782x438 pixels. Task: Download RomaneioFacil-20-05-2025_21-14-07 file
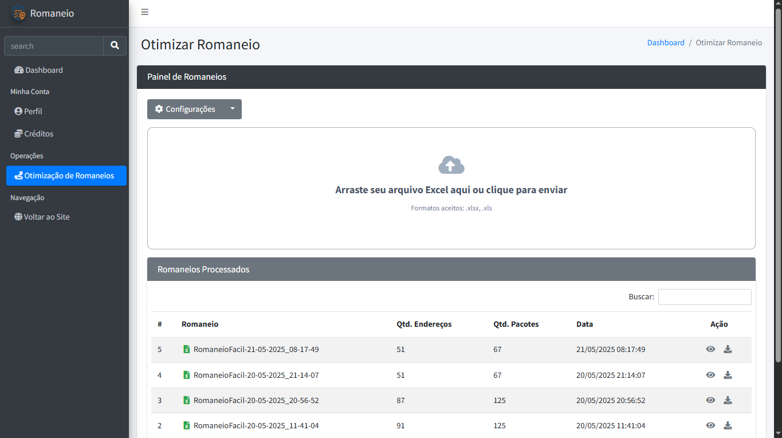click(x=728, y=375)
